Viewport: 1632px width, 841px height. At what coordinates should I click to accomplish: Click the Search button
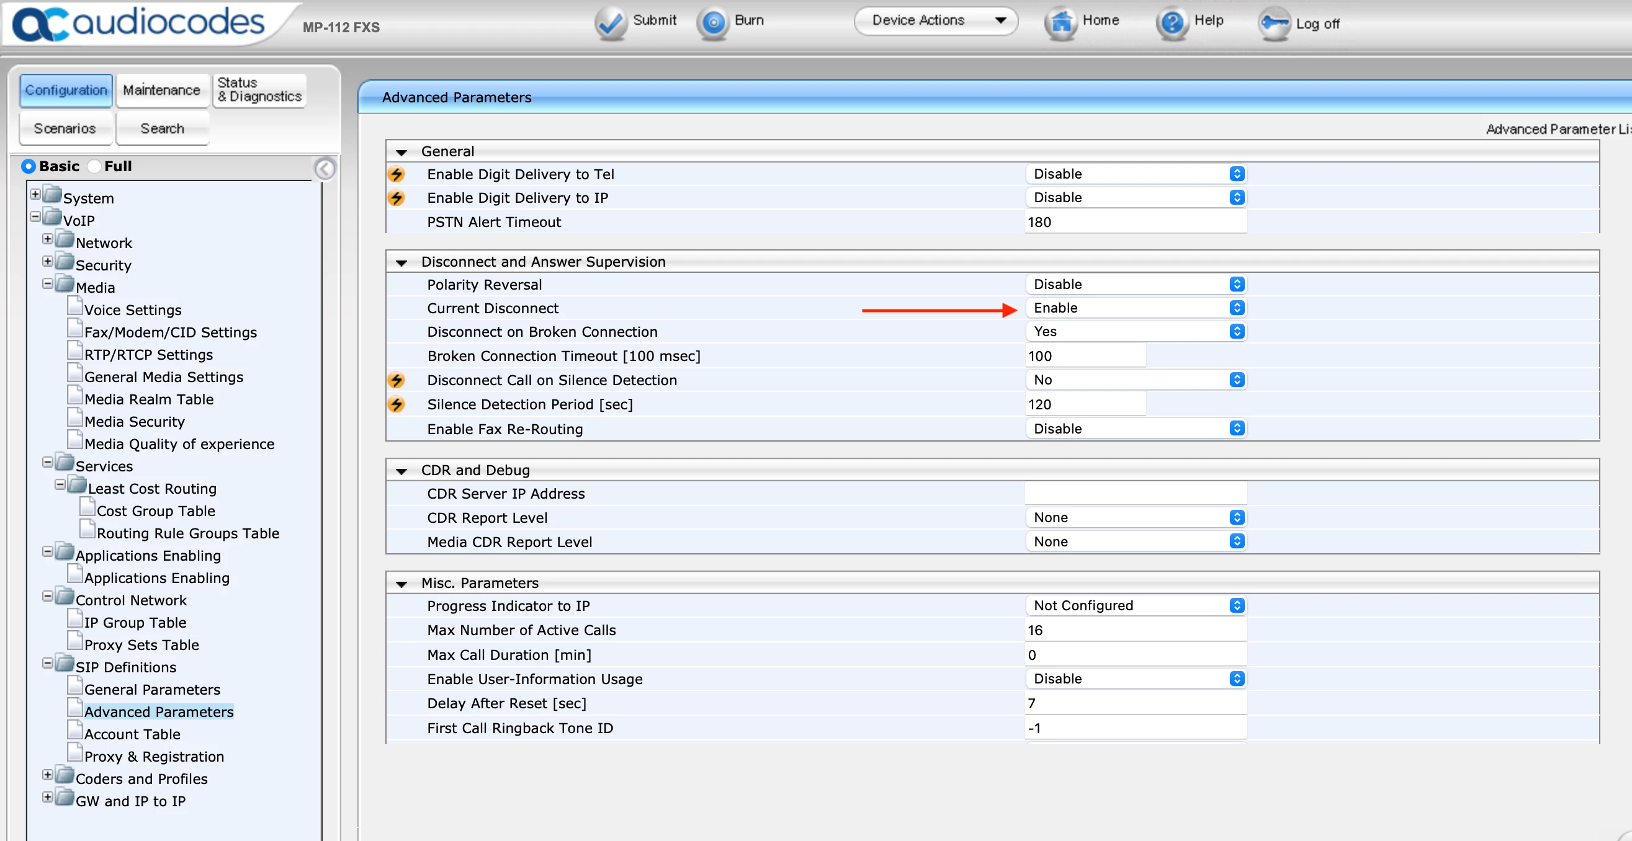162,128
